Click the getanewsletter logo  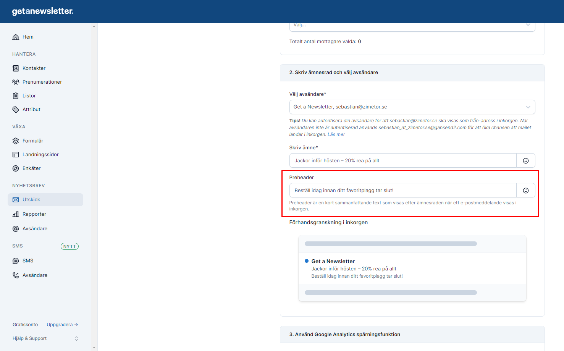[x=43, y=11]
